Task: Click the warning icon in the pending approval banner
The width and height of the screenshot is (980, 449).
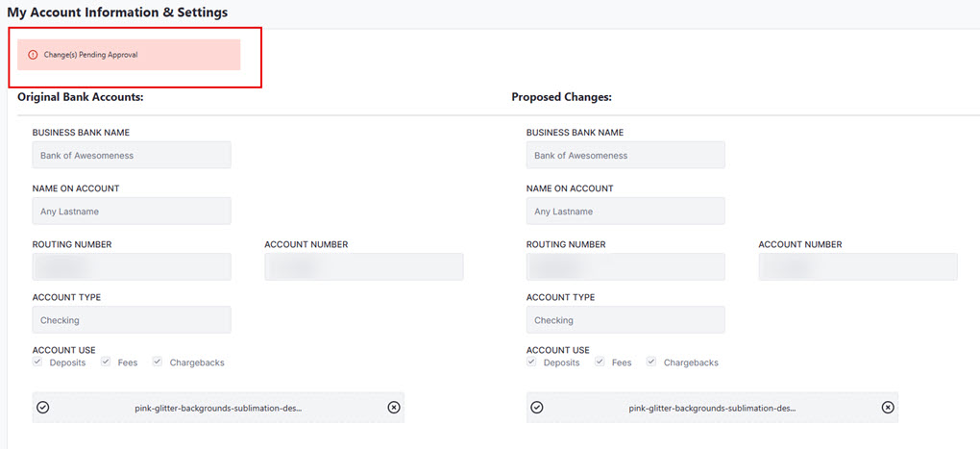Action: point(33,55)
